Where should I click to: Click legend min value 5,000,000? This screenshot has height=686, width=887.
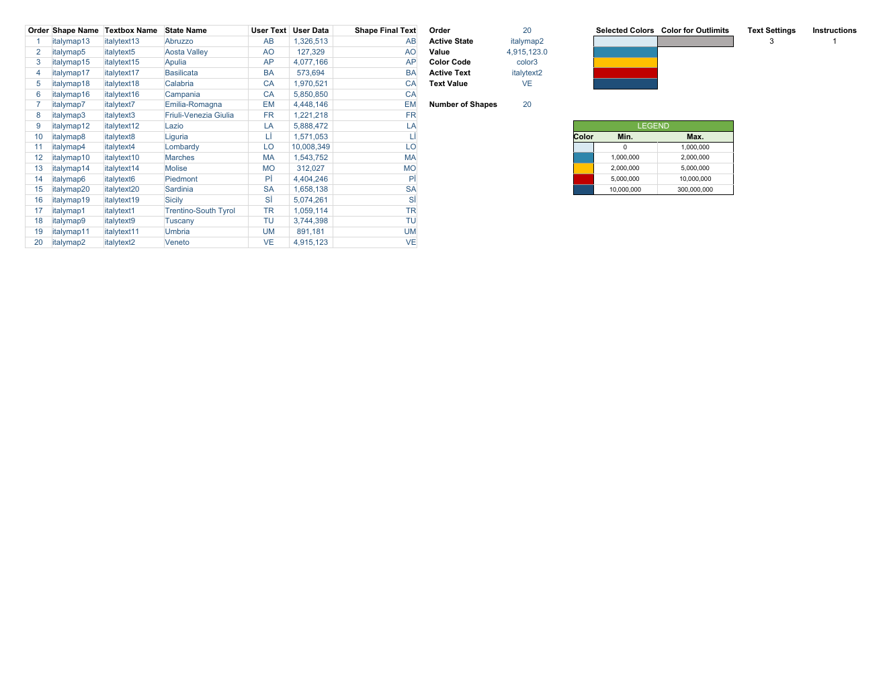pos(625,179)
